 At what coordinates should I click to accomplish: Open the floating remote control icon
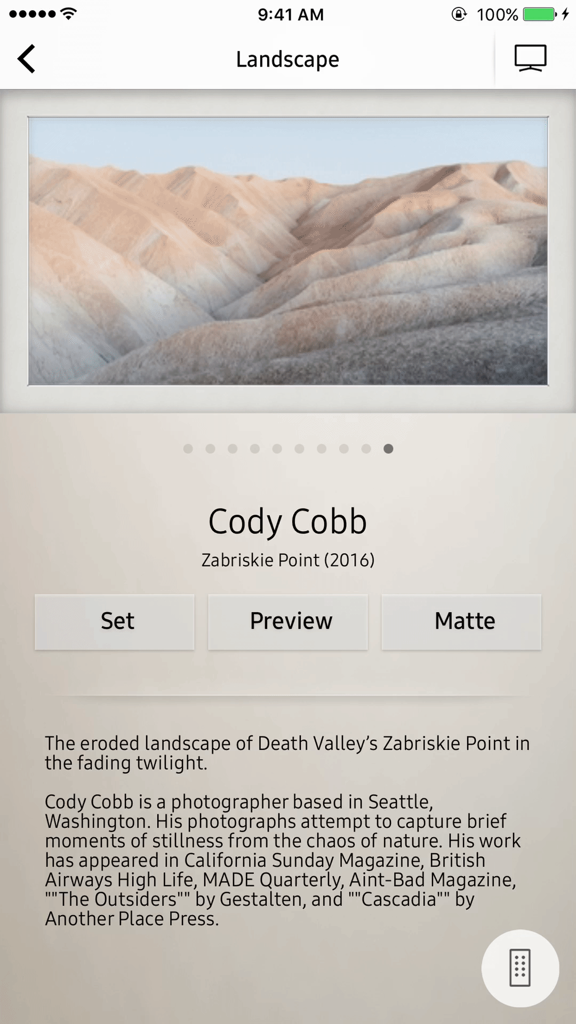pyautogui.click(x=520, y=968)
